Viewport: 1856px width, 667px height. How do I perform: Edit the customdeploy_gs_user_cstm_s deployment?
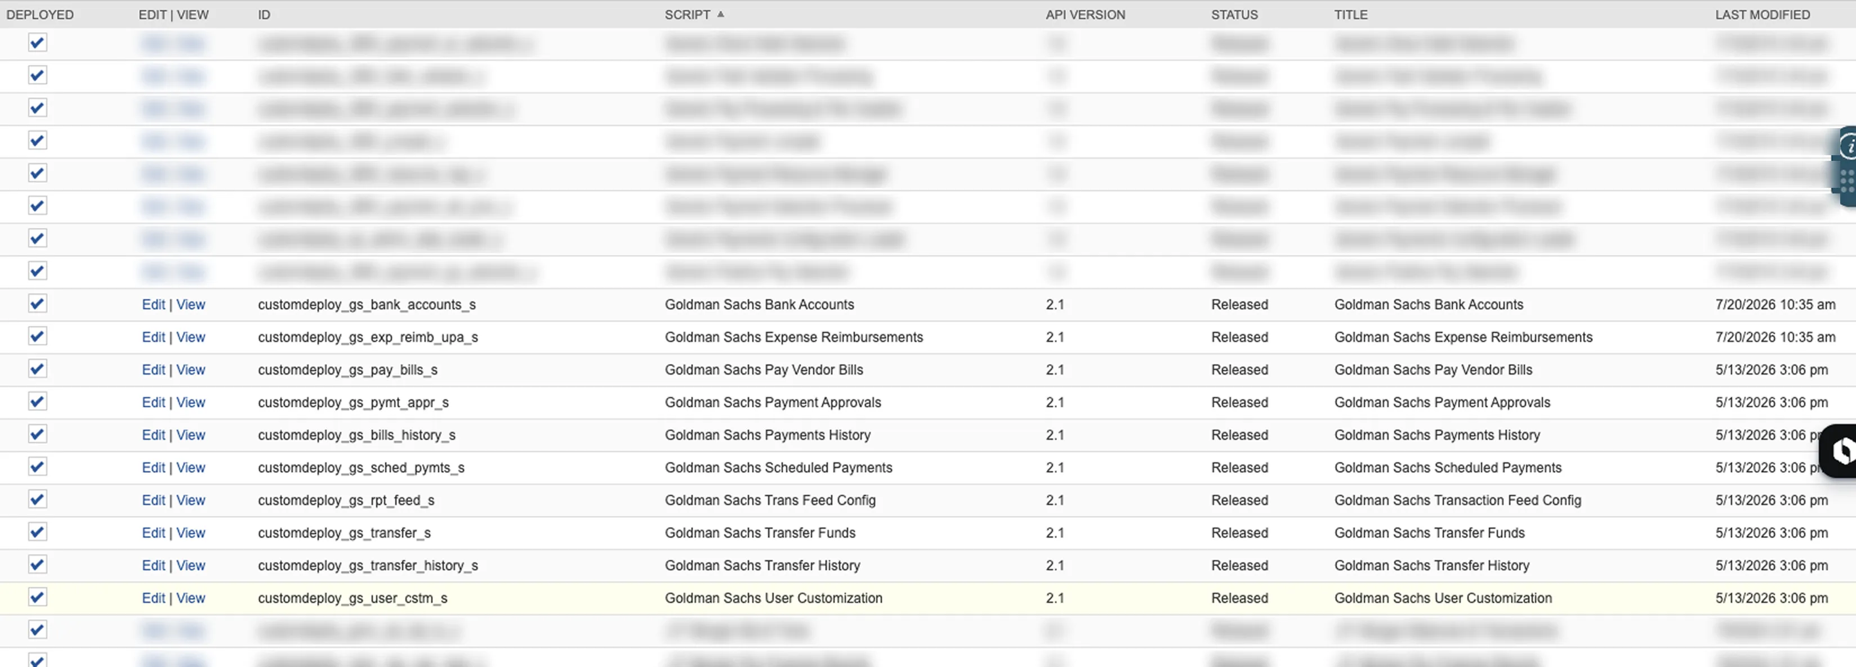point(154,598)
